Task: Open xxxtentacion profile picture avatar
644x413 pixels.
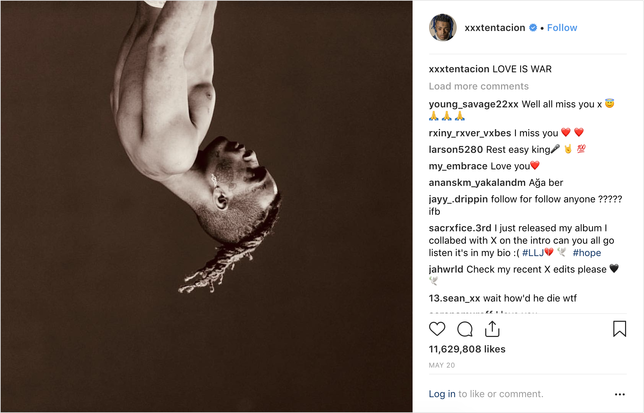Action: click(x=443, y=28)
